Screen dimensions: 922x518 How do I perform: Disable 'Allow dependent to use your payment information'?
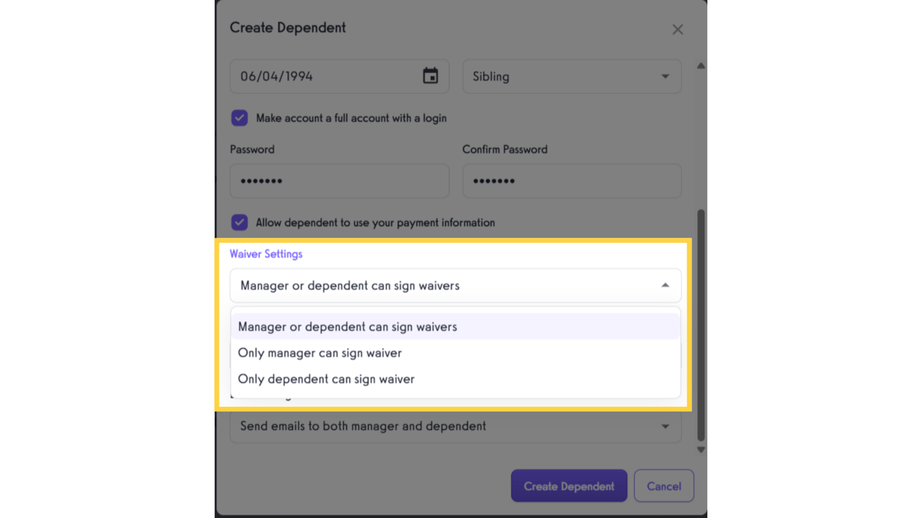coord(240,223)
